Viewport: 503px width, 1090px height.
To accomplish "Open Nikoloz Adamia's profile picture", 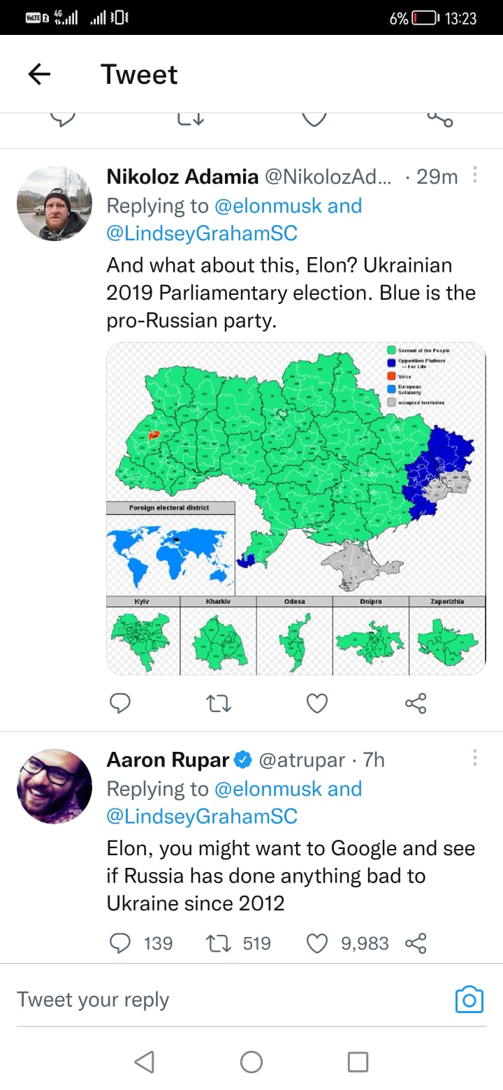I will click(54, 203).
